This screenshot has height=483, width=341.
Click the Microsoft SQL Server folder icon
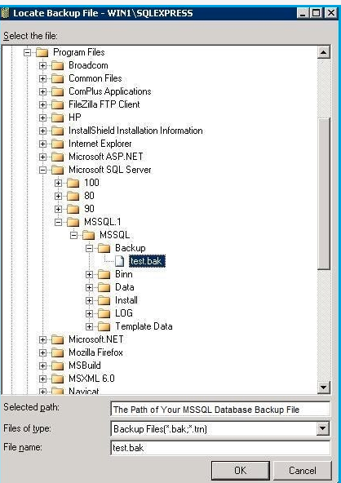58,170
